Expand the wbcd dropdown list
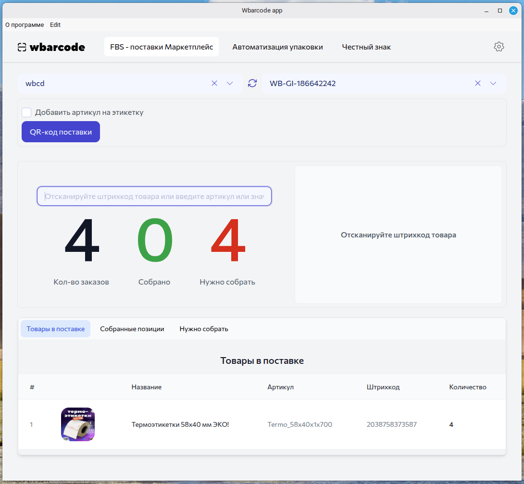524x484 pixels. pyautogui.click(x=230, y=83)
